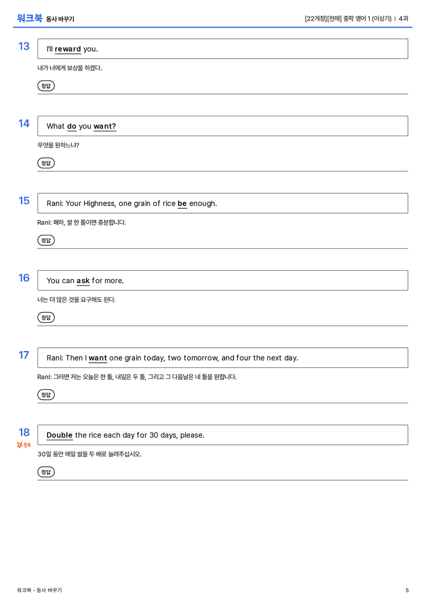Click the 정답 badge under question 14

tap(46, 163)
